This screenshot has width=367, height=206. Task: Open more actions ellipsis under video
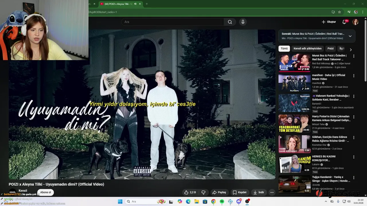coord(272,192)
